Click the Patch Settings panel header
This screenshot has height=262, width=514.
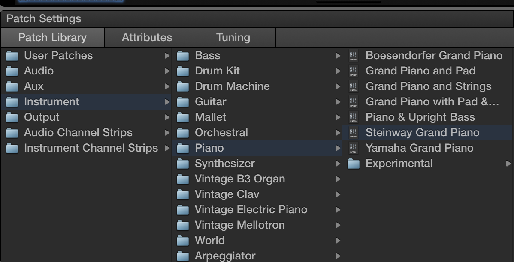coord(257,19)
